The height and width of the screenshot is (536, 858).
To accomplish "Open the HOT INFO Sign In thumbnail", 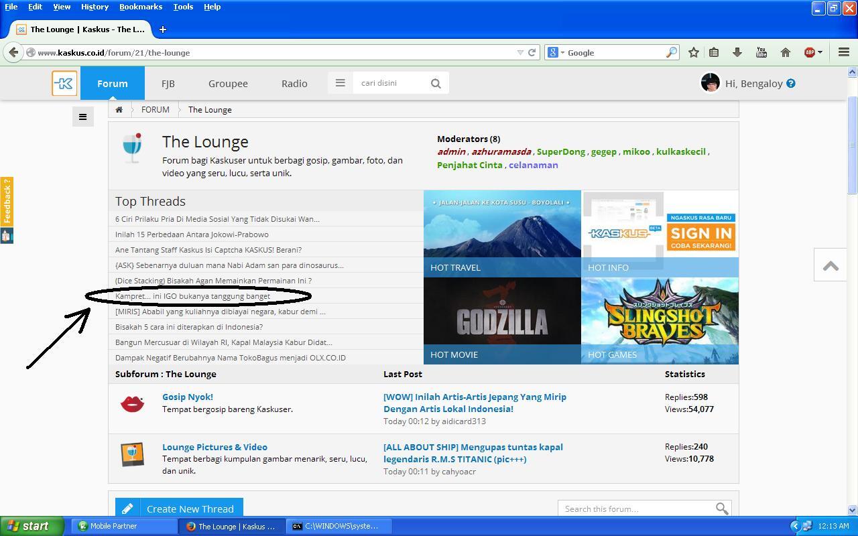I will (660, 233).
